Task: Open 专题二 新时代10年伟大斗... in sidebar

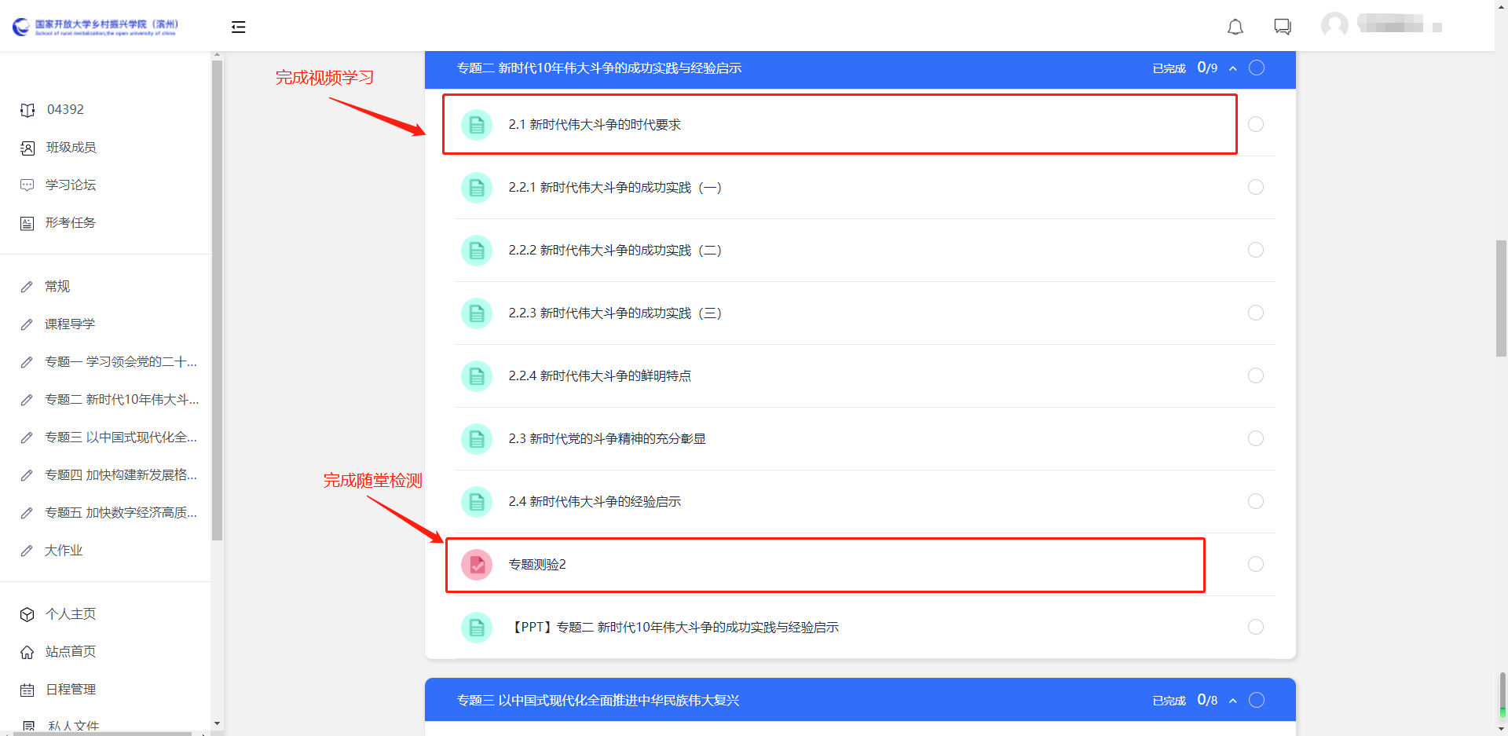Action: click(122, 400)
